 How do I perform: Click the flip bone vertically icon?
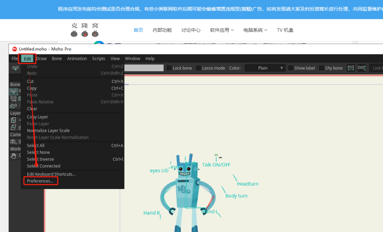coord(362,68)
